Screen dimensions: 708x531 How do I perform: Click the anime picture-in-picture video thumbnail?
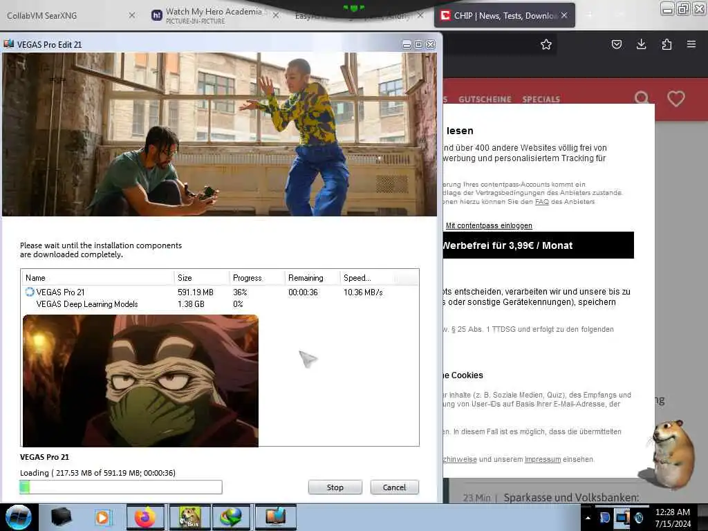[140, 381]
